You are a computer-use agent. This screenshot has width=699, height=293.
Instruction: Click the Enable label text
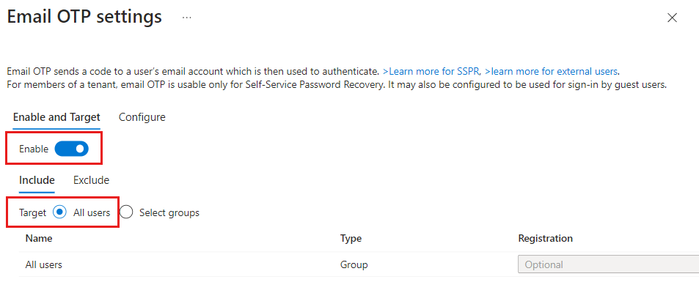pos(34,149)
